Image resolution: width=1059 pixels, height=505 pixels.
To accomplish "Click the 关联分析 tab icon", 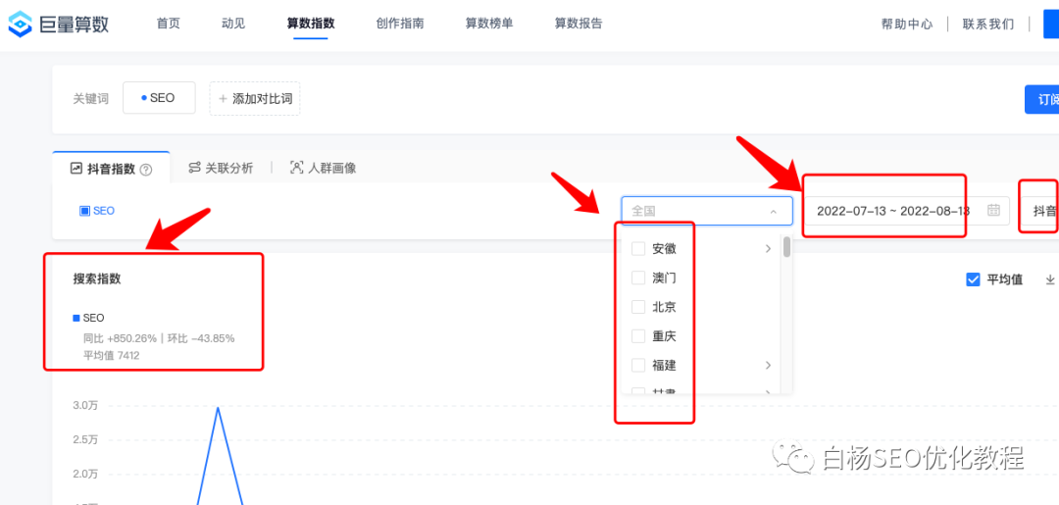I will tap(195, 168).
